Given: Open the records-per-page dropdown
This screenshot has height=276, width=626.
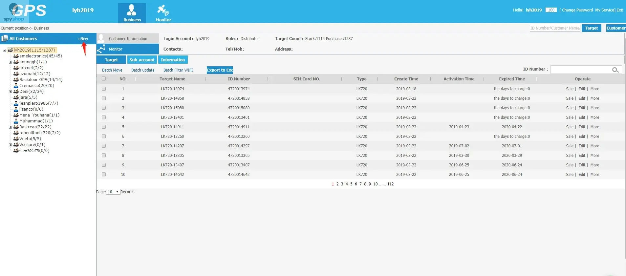Looking at the screenshot, I should coord(113,192).
